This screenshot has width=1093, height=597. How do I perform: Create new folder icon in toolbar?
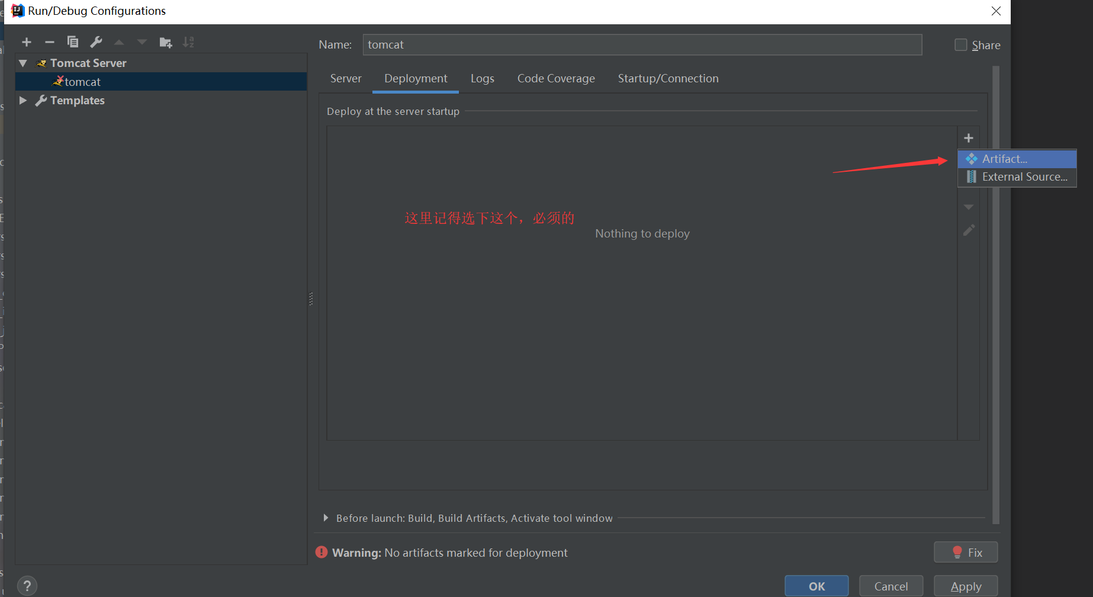click(x=166, y=42)
